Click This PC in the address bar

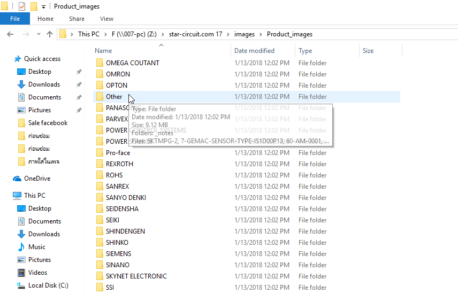(88, 34)
